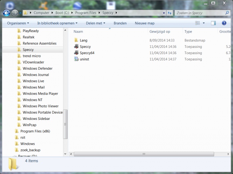233x174 pixels.
Task: Click the Windows Live folder icon
Action: click(x=19, y=81)
